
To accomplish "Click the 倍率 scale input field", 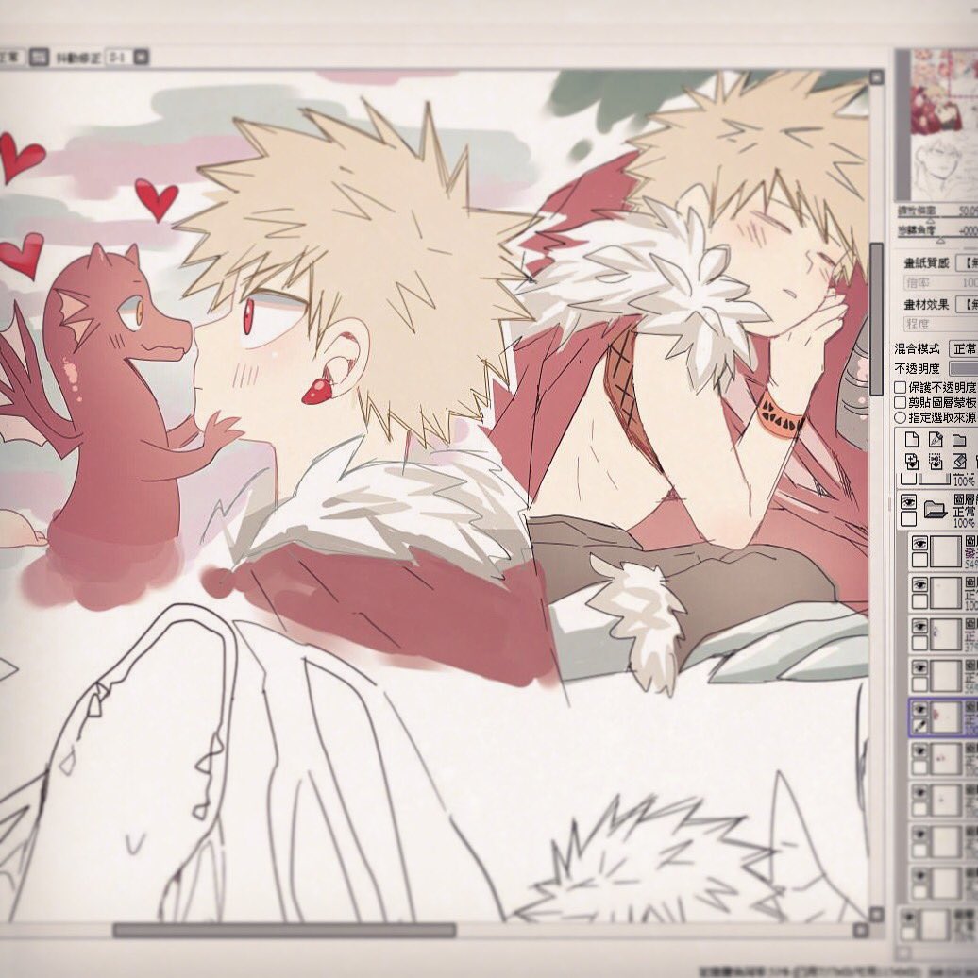I will coord(940,283).
